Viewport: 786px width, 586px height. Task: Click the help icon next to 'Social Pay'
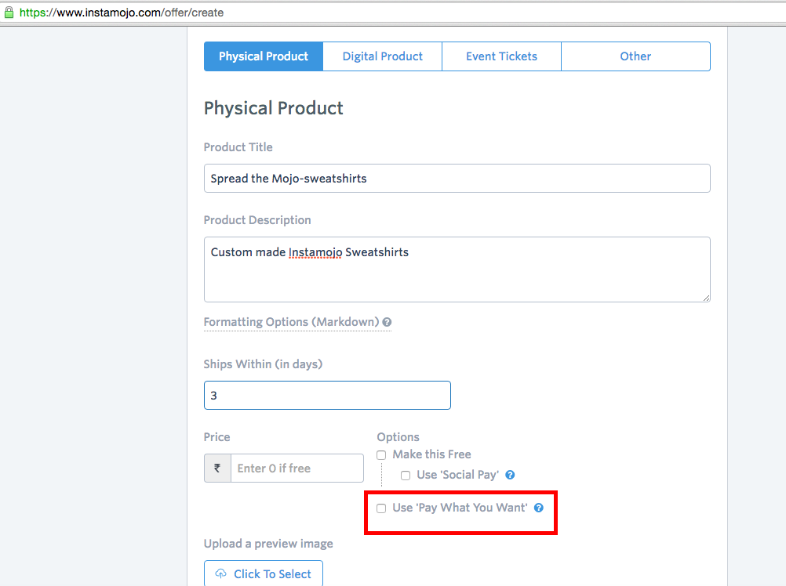tap(510, 475)
